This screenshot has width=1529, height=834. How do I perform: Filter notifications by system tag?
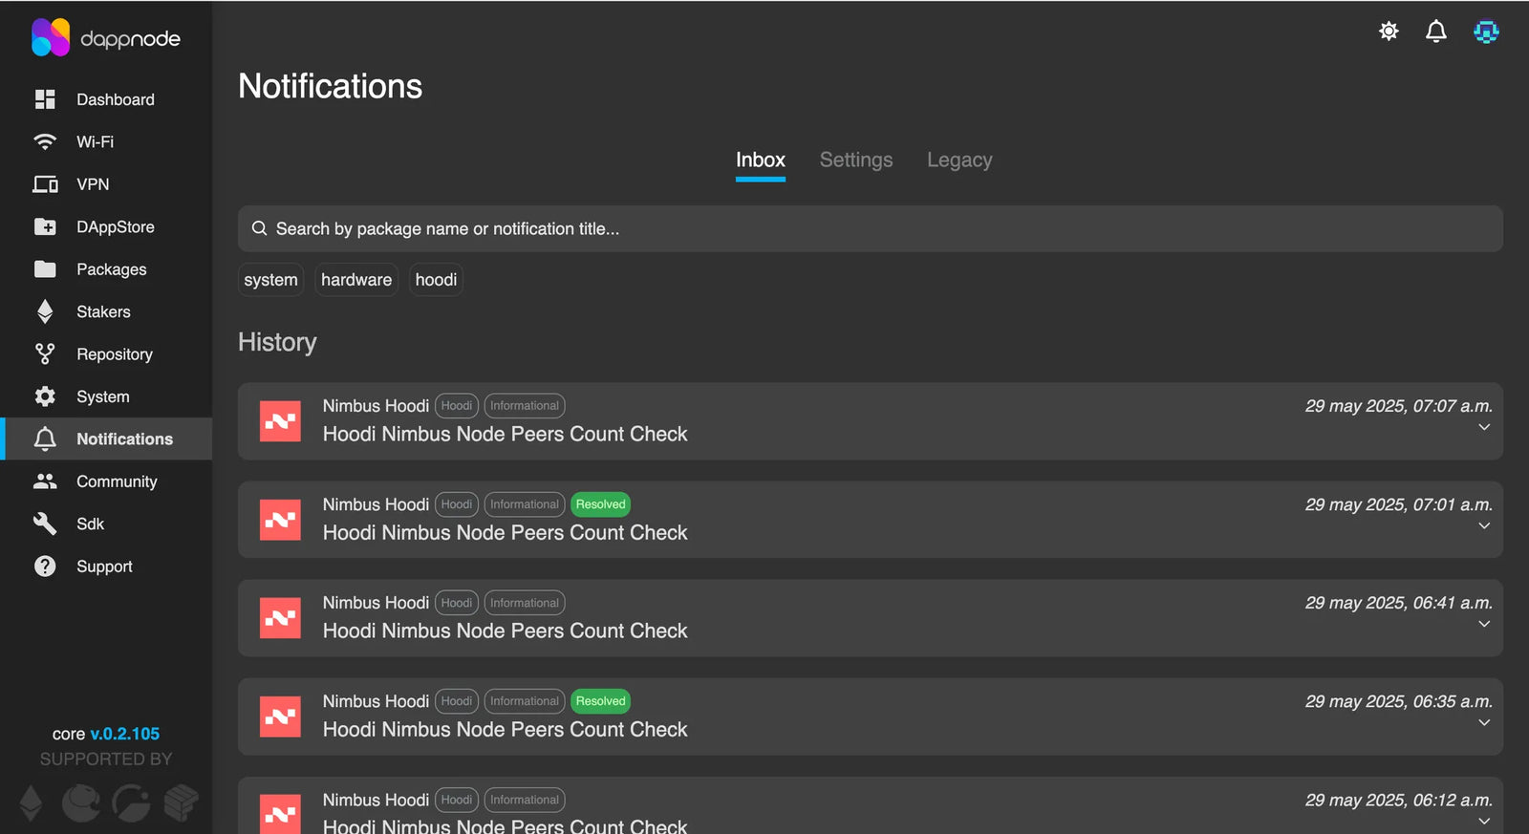(270, 280)
